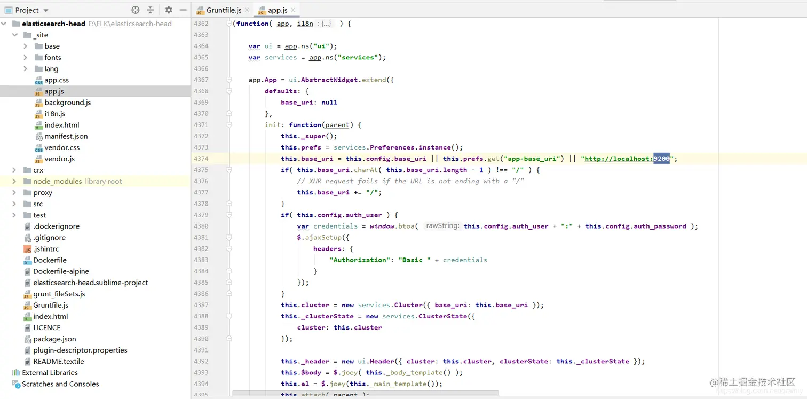Click the External Libraries icon

click(x=15, y=372)
